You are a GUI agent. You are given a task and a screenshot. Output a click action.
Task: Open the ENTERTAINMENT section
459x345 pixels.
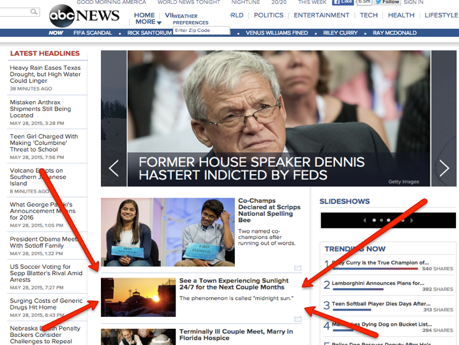(321, 15)
